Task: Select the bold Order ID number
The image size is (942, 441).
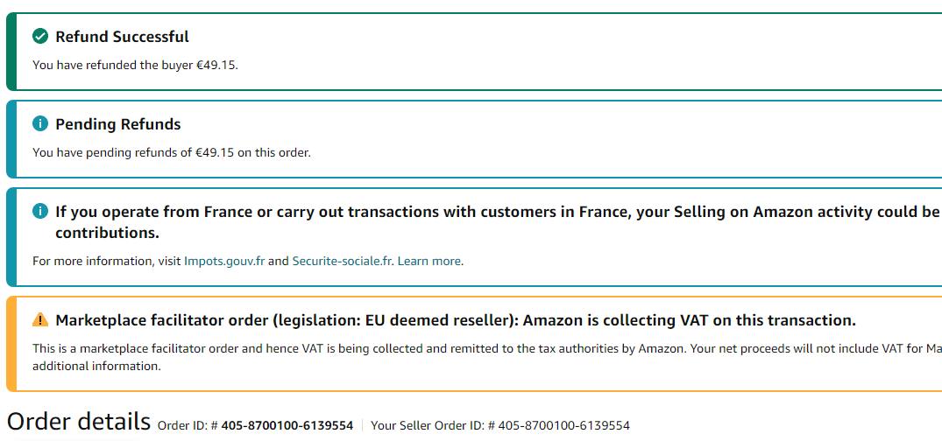Action: (287, 426)
